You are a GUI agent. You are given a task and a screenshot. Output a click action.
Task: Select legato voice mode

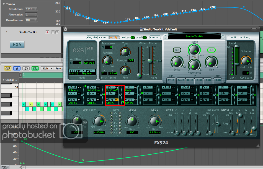point(91,37)
